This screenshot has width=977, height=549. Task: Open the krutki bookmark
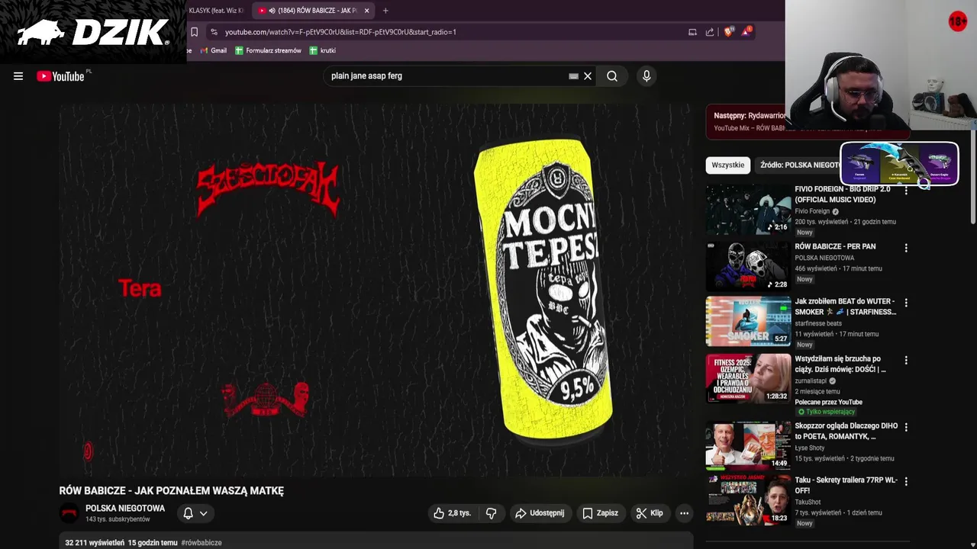pos(323,50)
